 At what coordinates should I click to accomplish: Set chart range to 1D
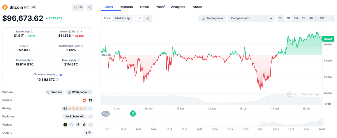click(281, 18)
